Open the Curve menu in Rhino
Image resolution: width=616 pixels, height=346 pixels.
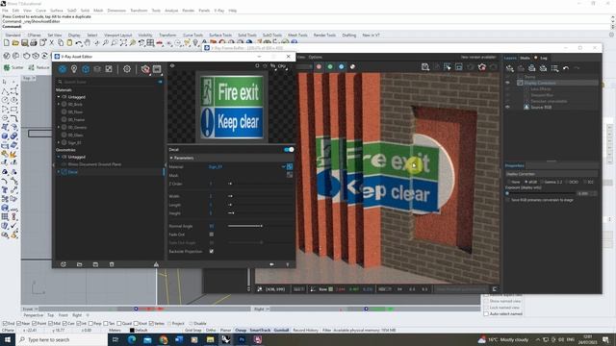40,11
